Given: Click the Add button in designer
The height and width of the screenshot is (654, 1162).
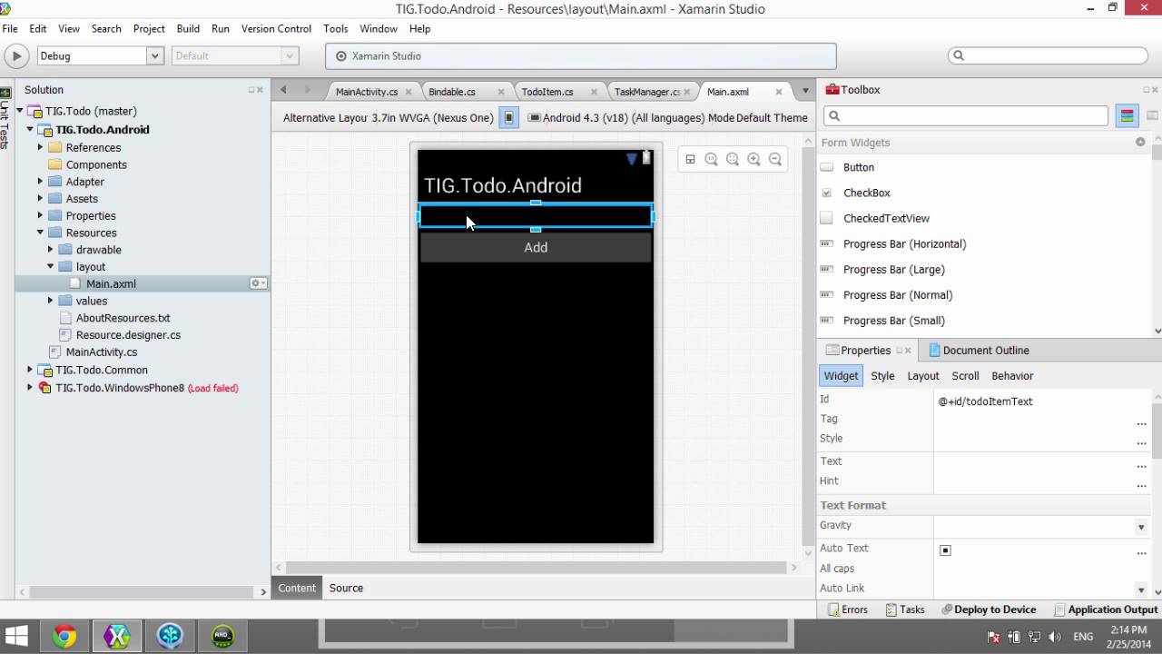Looking at the screenshot, I should point(536,247).
